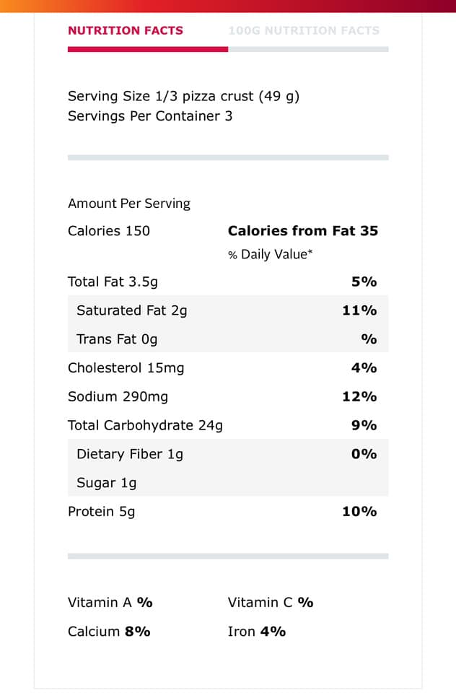
Task: Select the Servings Per Container 3 line
Action: click(x=150, y=116)
